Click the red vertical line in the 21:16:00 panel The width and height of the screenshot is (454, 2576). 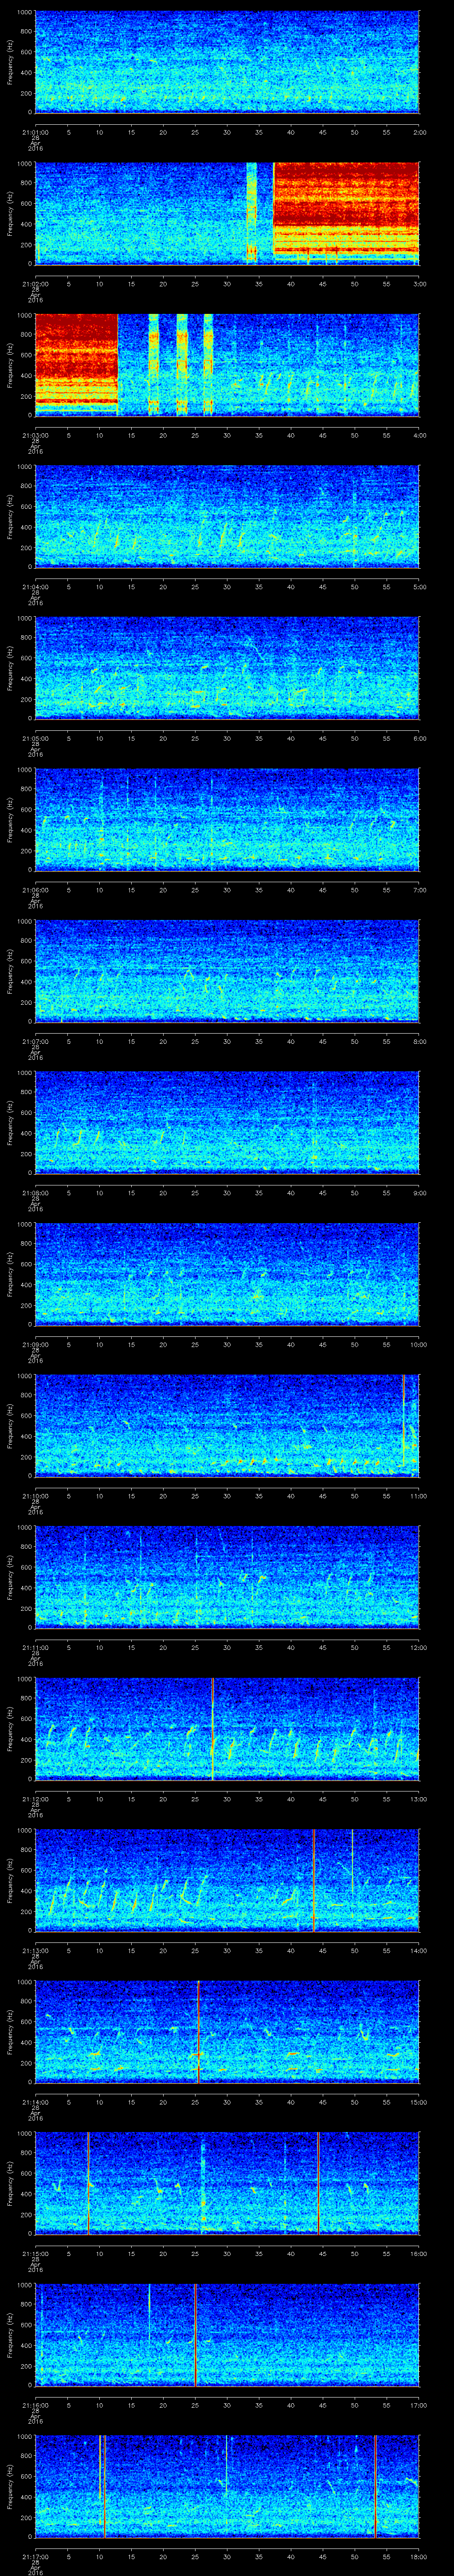196,2334
